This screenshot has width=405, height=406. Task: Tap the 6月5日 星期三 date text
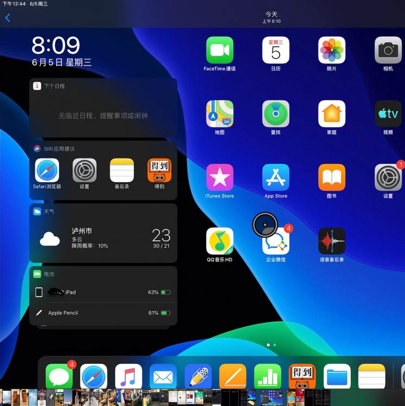pos(62,62)
